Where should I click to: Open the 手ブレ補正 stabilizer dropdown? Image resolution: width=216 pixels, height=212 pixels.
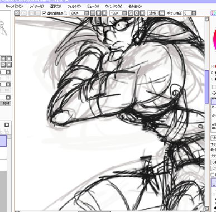coord(194,13)
